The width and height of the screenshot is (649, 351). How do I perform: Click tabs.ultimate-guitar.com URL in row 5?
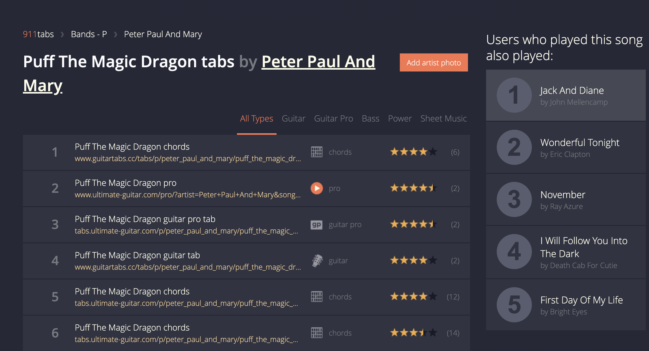(187, 303)
